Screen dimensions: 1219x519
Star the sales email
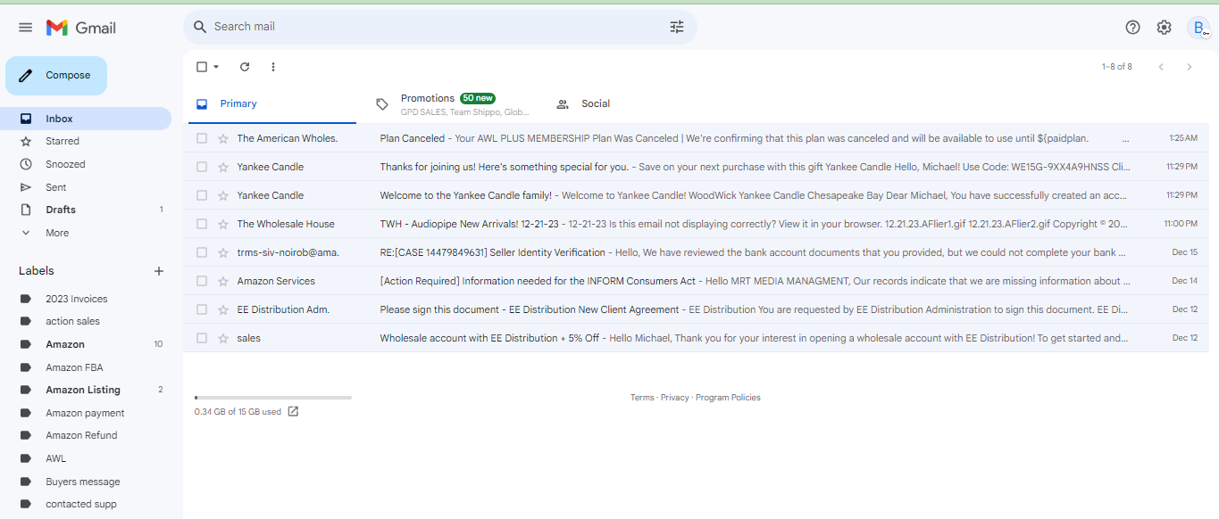pos(223,338)
